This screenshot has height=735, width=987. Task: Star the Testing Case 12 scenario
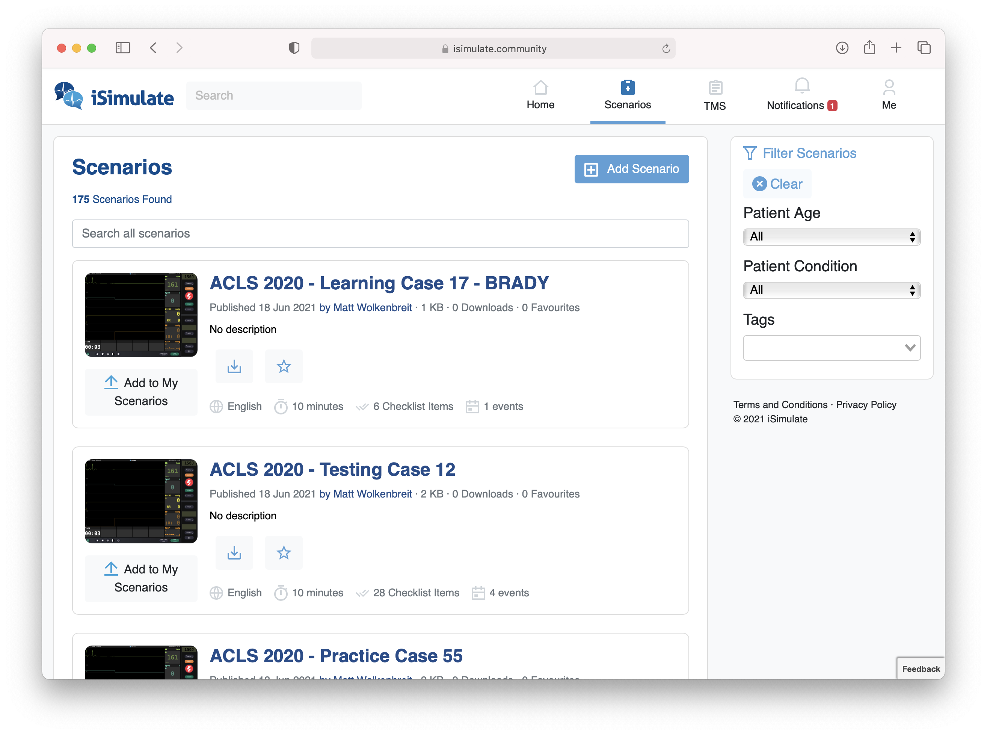click(284, 553)
